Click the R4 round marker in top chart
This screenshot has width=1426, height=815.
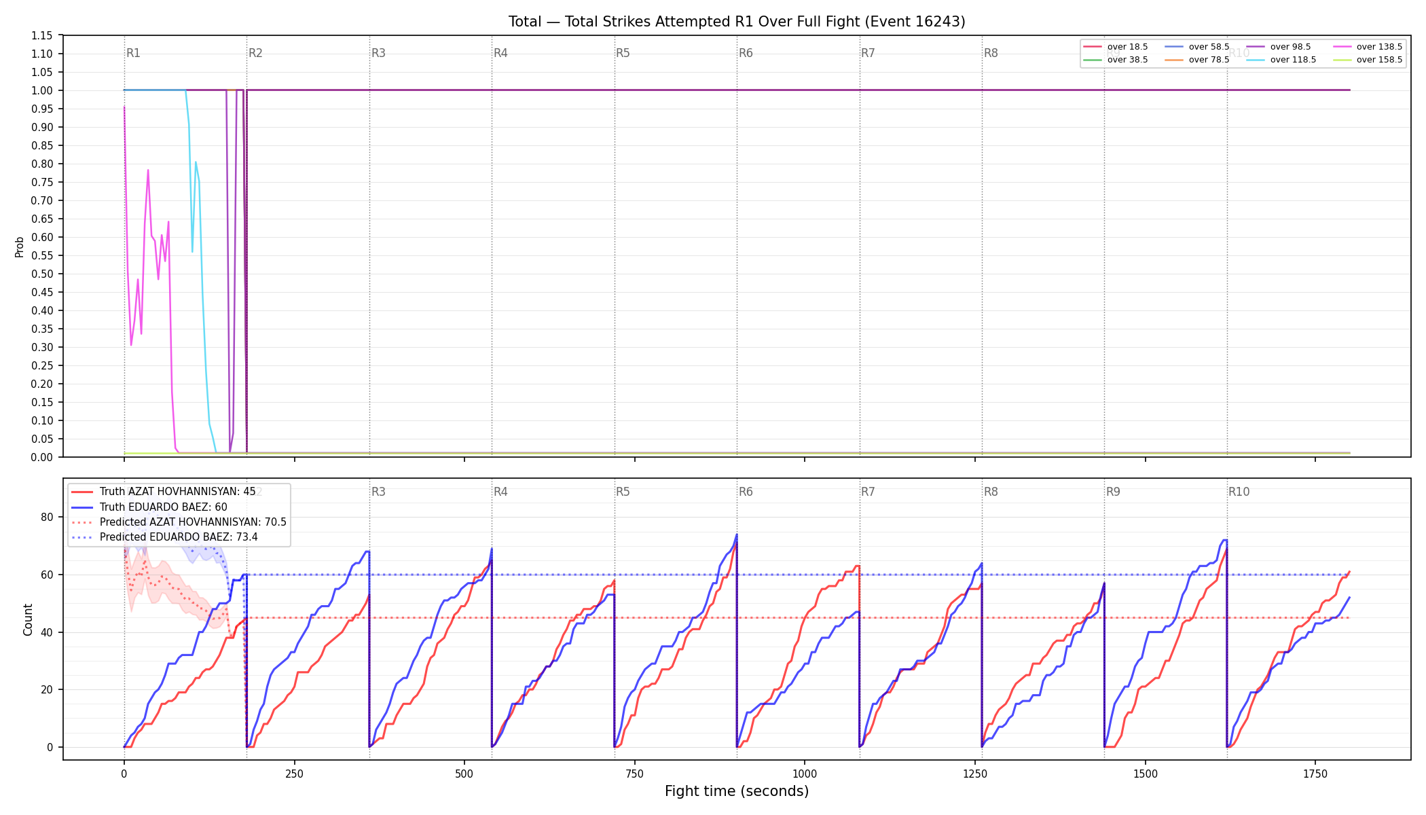tap(500, 53)
